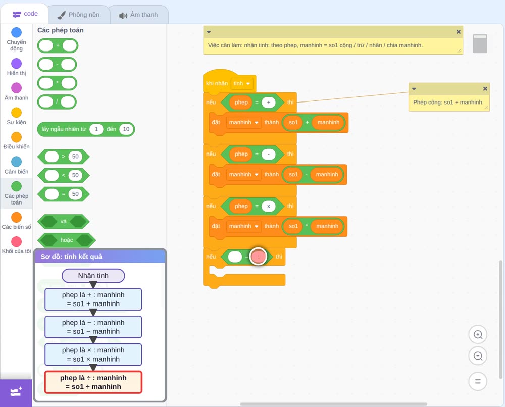Click the less-than comparison block

pyautogui.click(x=64, y=175)
